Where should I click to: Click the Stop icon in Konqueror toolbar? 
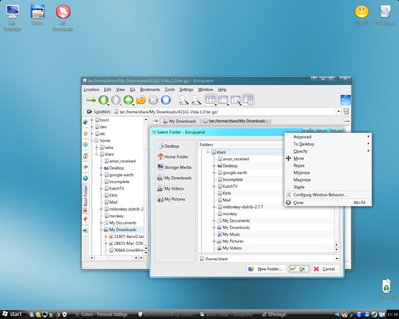pyautogui.click(x=153, y=100)
